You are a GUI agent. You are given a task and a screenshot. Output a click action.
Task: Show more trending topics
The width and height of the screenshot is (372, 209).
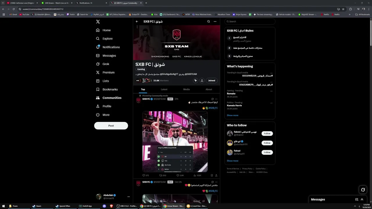(233, 115)
